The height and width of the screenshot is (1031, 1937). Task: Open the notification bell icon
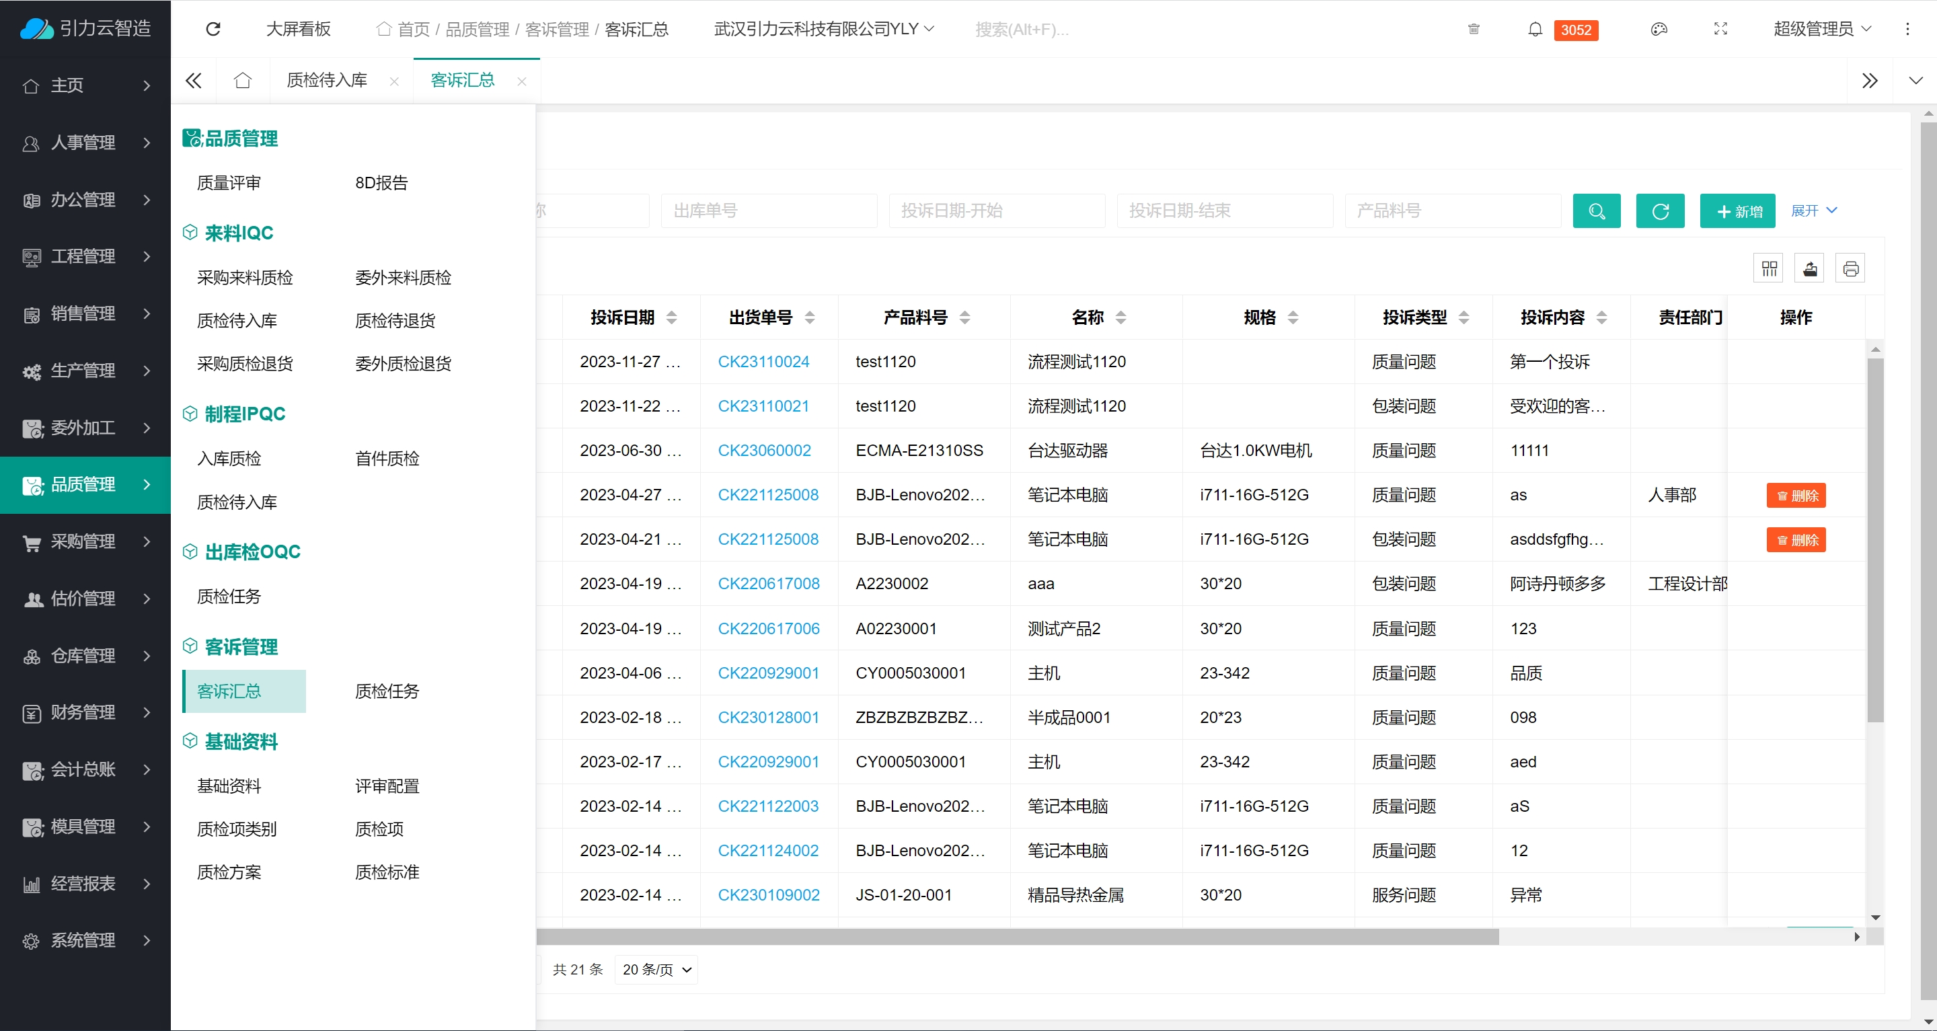click(1535, 30)
